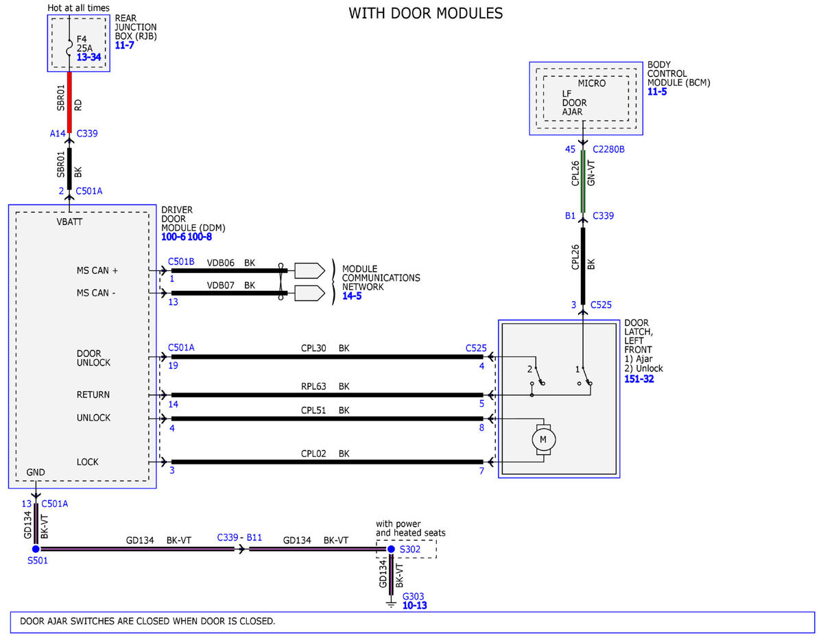
Task: Click the door ajar switches note box
Action: tap(411, 622)
